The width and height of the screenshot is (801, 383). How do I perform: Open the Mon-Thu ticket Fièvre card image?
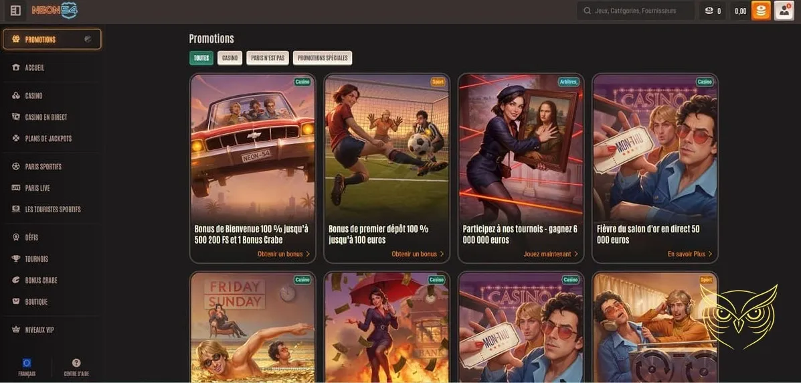point(655,148)
